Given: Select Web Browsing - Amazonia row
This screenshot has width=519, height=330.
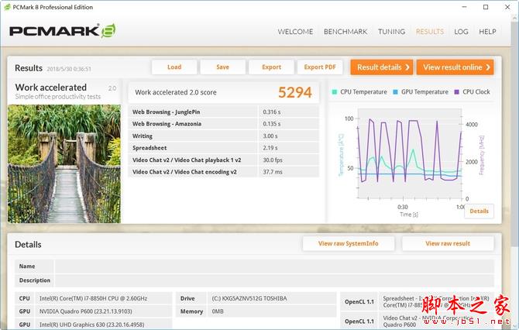Looking at the screenshot, I should 224,124.
